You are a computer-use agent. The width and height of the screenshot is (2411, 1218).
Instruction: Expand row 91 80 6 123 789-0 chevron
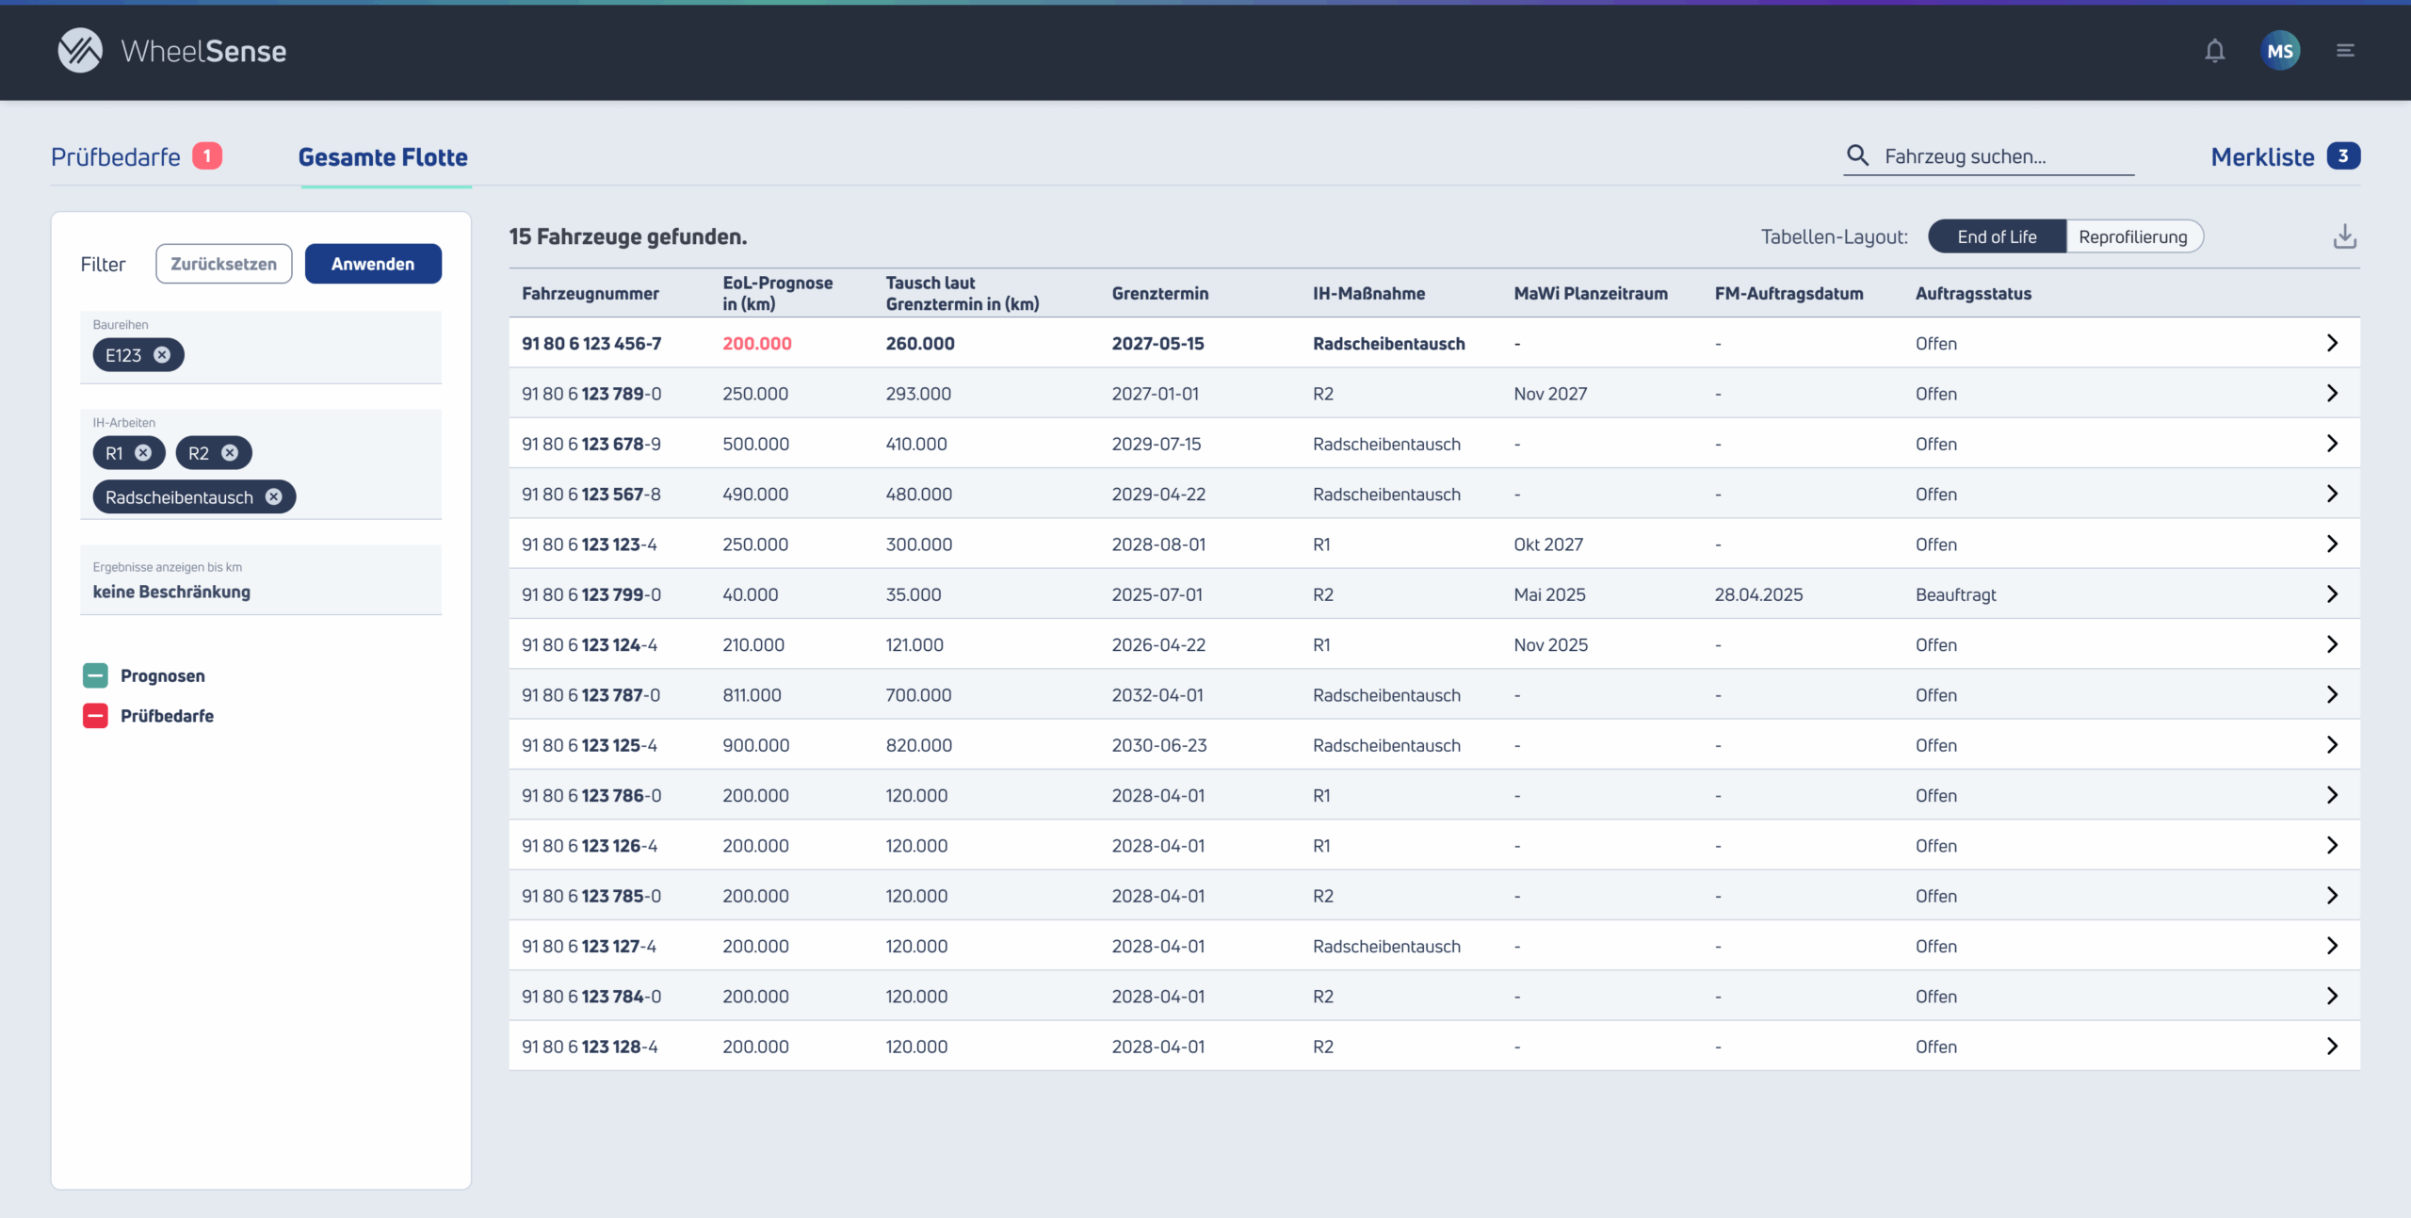pos(2332,393)
